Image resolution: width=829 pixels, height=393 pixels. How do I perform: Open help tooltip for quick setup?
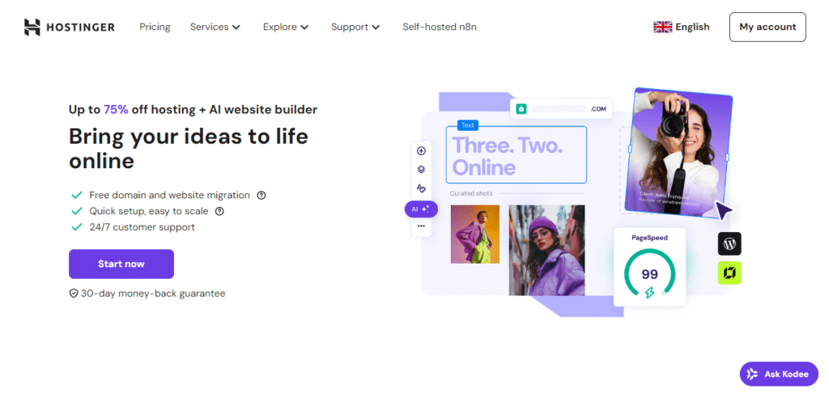tap(219, 211)
